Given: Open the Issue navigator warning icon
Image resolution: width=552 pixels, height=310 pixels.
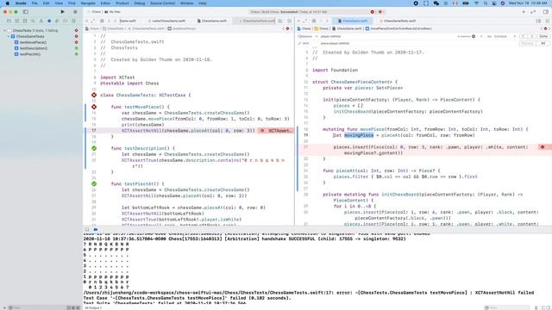Looking at the screenshot, I should click(x=41, y=21).
